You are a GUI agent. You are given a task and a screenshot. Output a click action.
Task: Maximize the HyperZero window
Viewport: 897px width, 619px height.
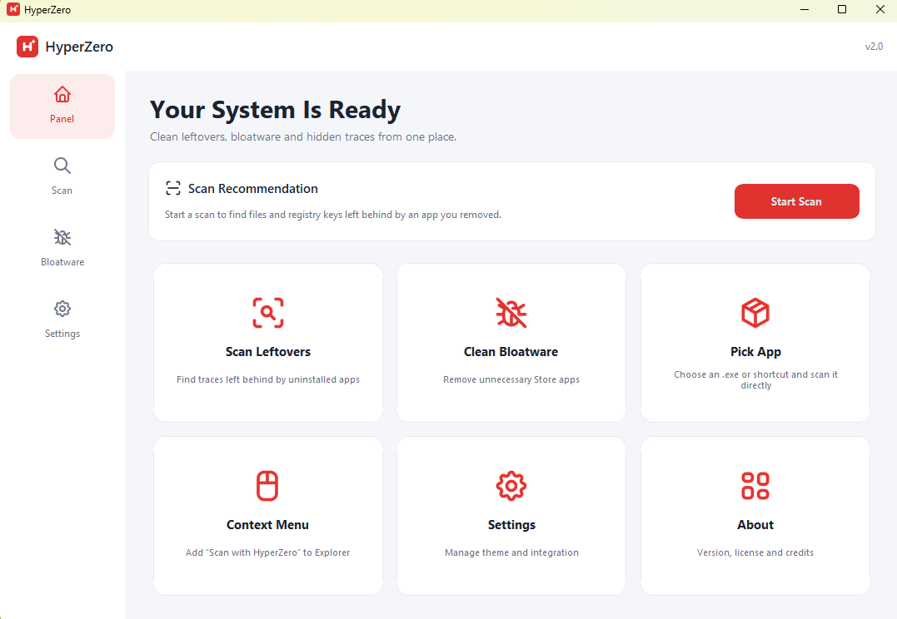(x=842, y=10)
